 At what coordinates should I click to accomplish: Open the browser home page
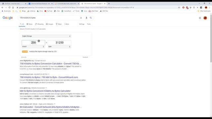pyautogui.click(x=13, y=8)
